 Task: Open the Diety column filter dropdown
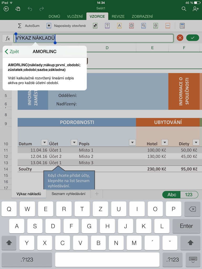click(x=196, y=142)
